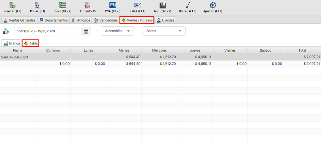
Task: Switch to the Gráfica view tab
Action: tap(12, 43)
